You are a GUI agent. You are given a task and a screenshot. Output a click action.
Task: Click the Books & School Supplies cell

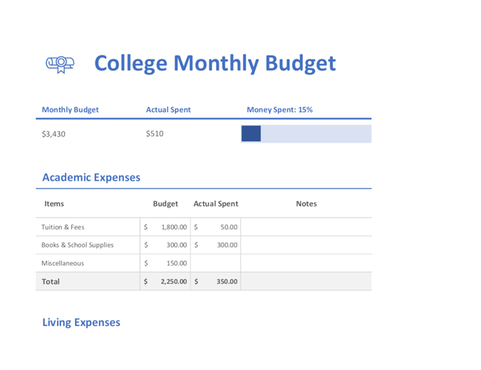77,245
